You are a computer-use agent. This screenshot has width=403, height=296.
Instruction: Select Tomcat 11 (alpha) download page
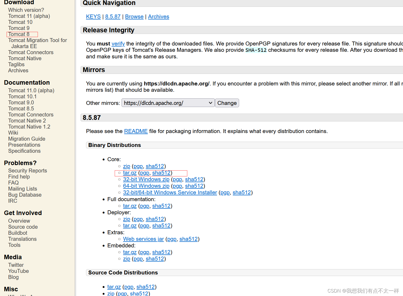click(x=29, y=16)
